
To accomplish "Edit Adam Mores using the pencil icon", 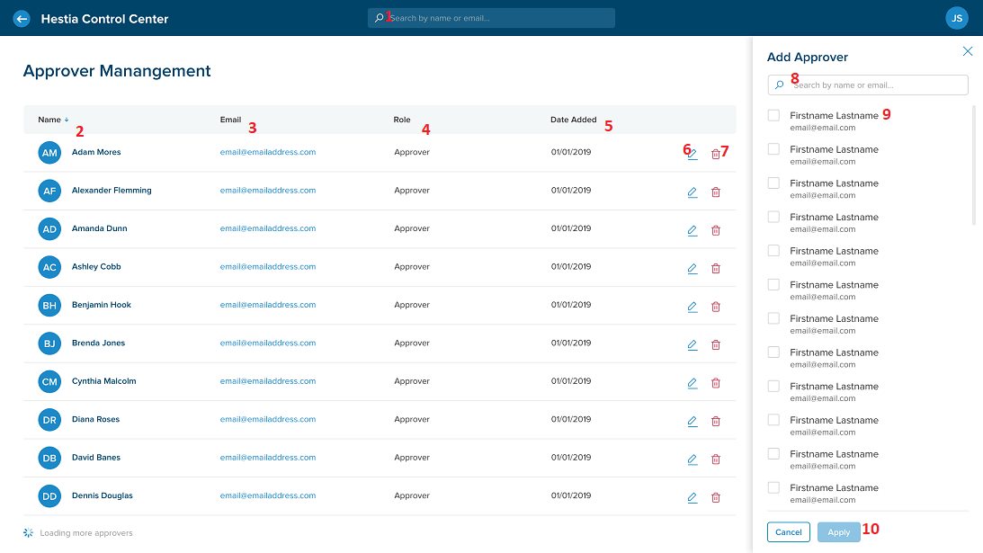I will click(x=692, y=154).
